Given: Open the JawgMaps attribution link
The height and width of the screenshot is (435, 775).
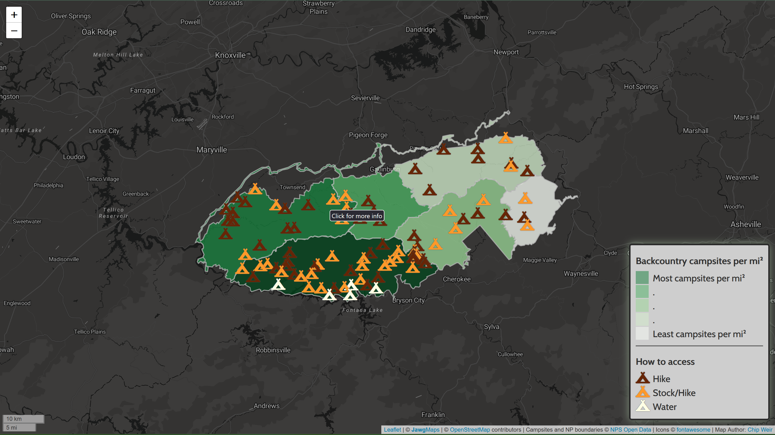Looking at the screenshot, I should pos(425,430).
